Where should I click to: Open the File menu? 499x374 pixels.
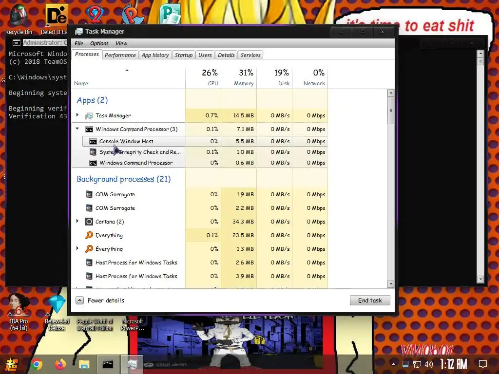coord(78,43)
